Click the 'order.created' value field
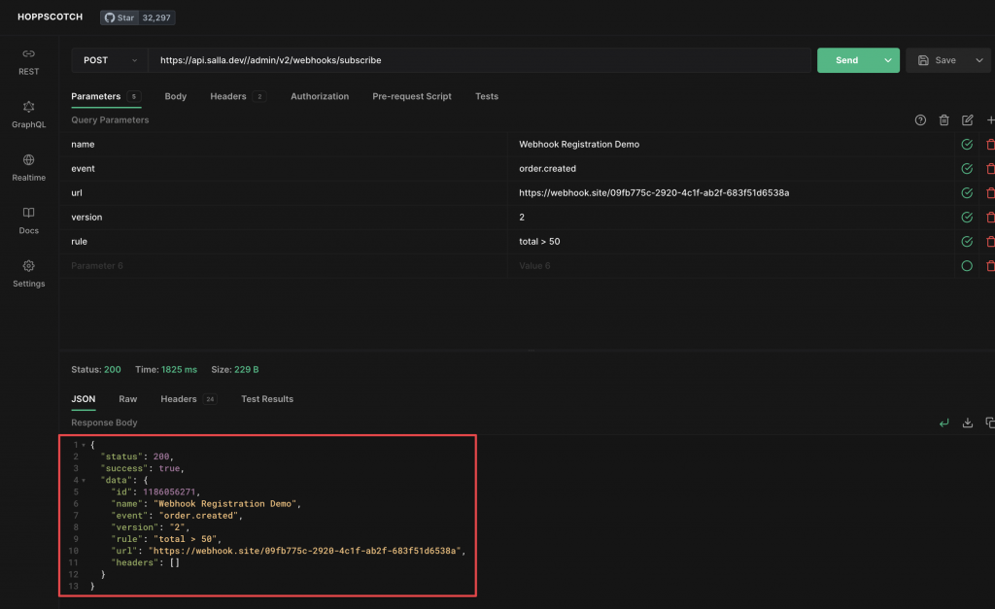Viewport: 995px width, 609px height. [x=731, y=169]
